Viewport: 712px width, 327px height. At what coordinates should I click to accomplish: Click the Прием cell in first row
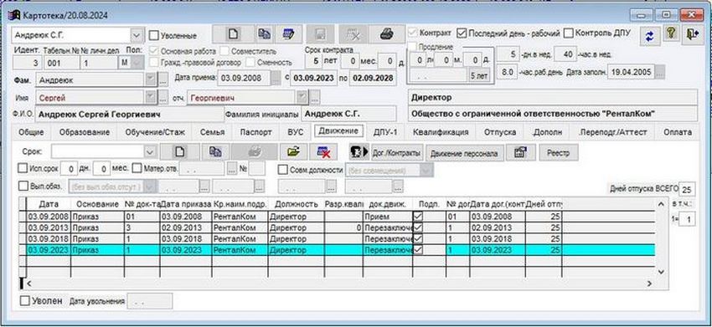pyautogui.click(x=387, y=217)
